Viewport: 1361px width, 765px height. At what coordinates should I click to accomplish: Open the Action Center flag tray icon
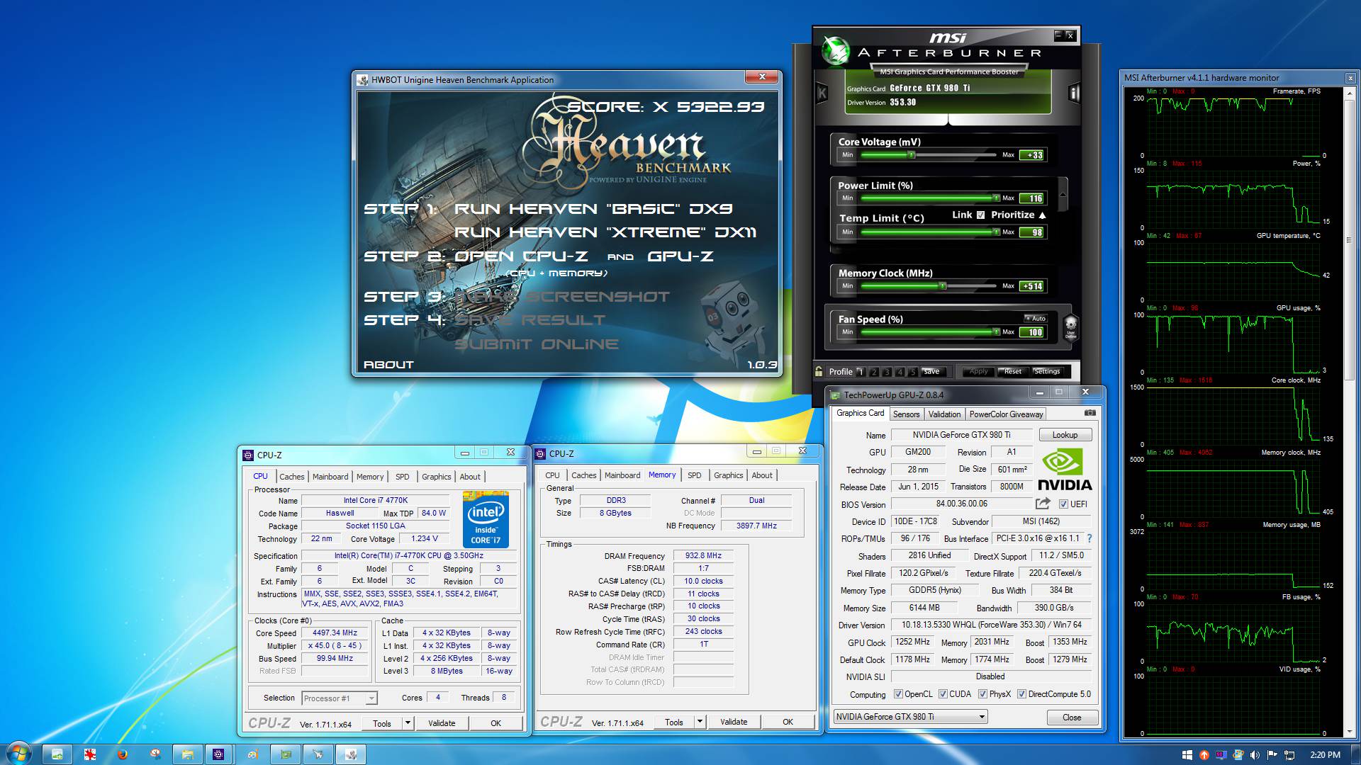click(x=1272, y=755)
